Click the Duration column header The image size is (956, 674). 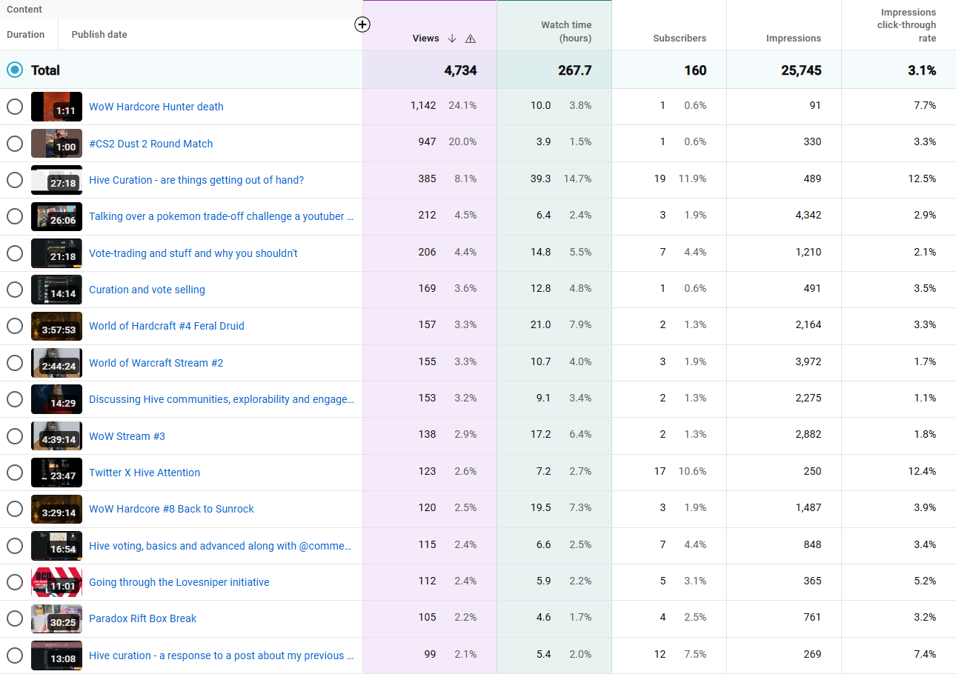coord(25,34)
